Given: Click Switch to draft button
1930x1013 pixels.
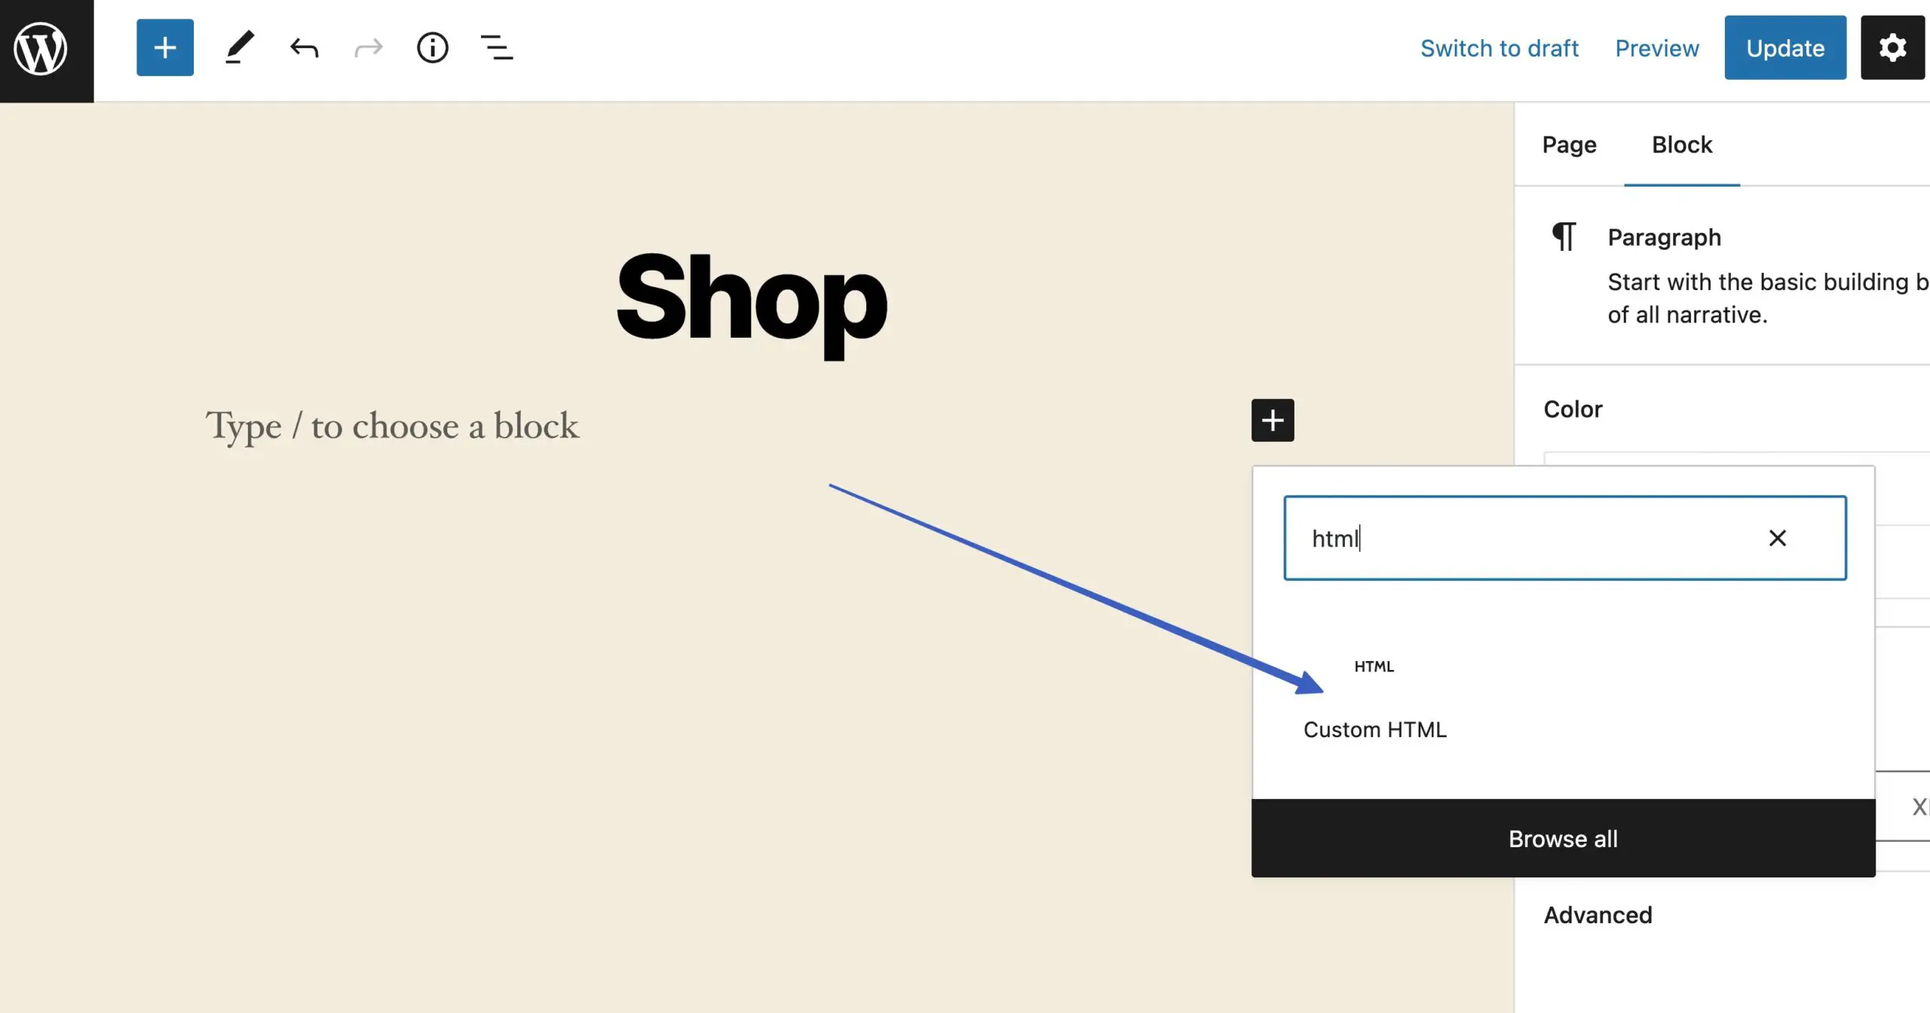Looking at the screenshot, I should 1500,48.
